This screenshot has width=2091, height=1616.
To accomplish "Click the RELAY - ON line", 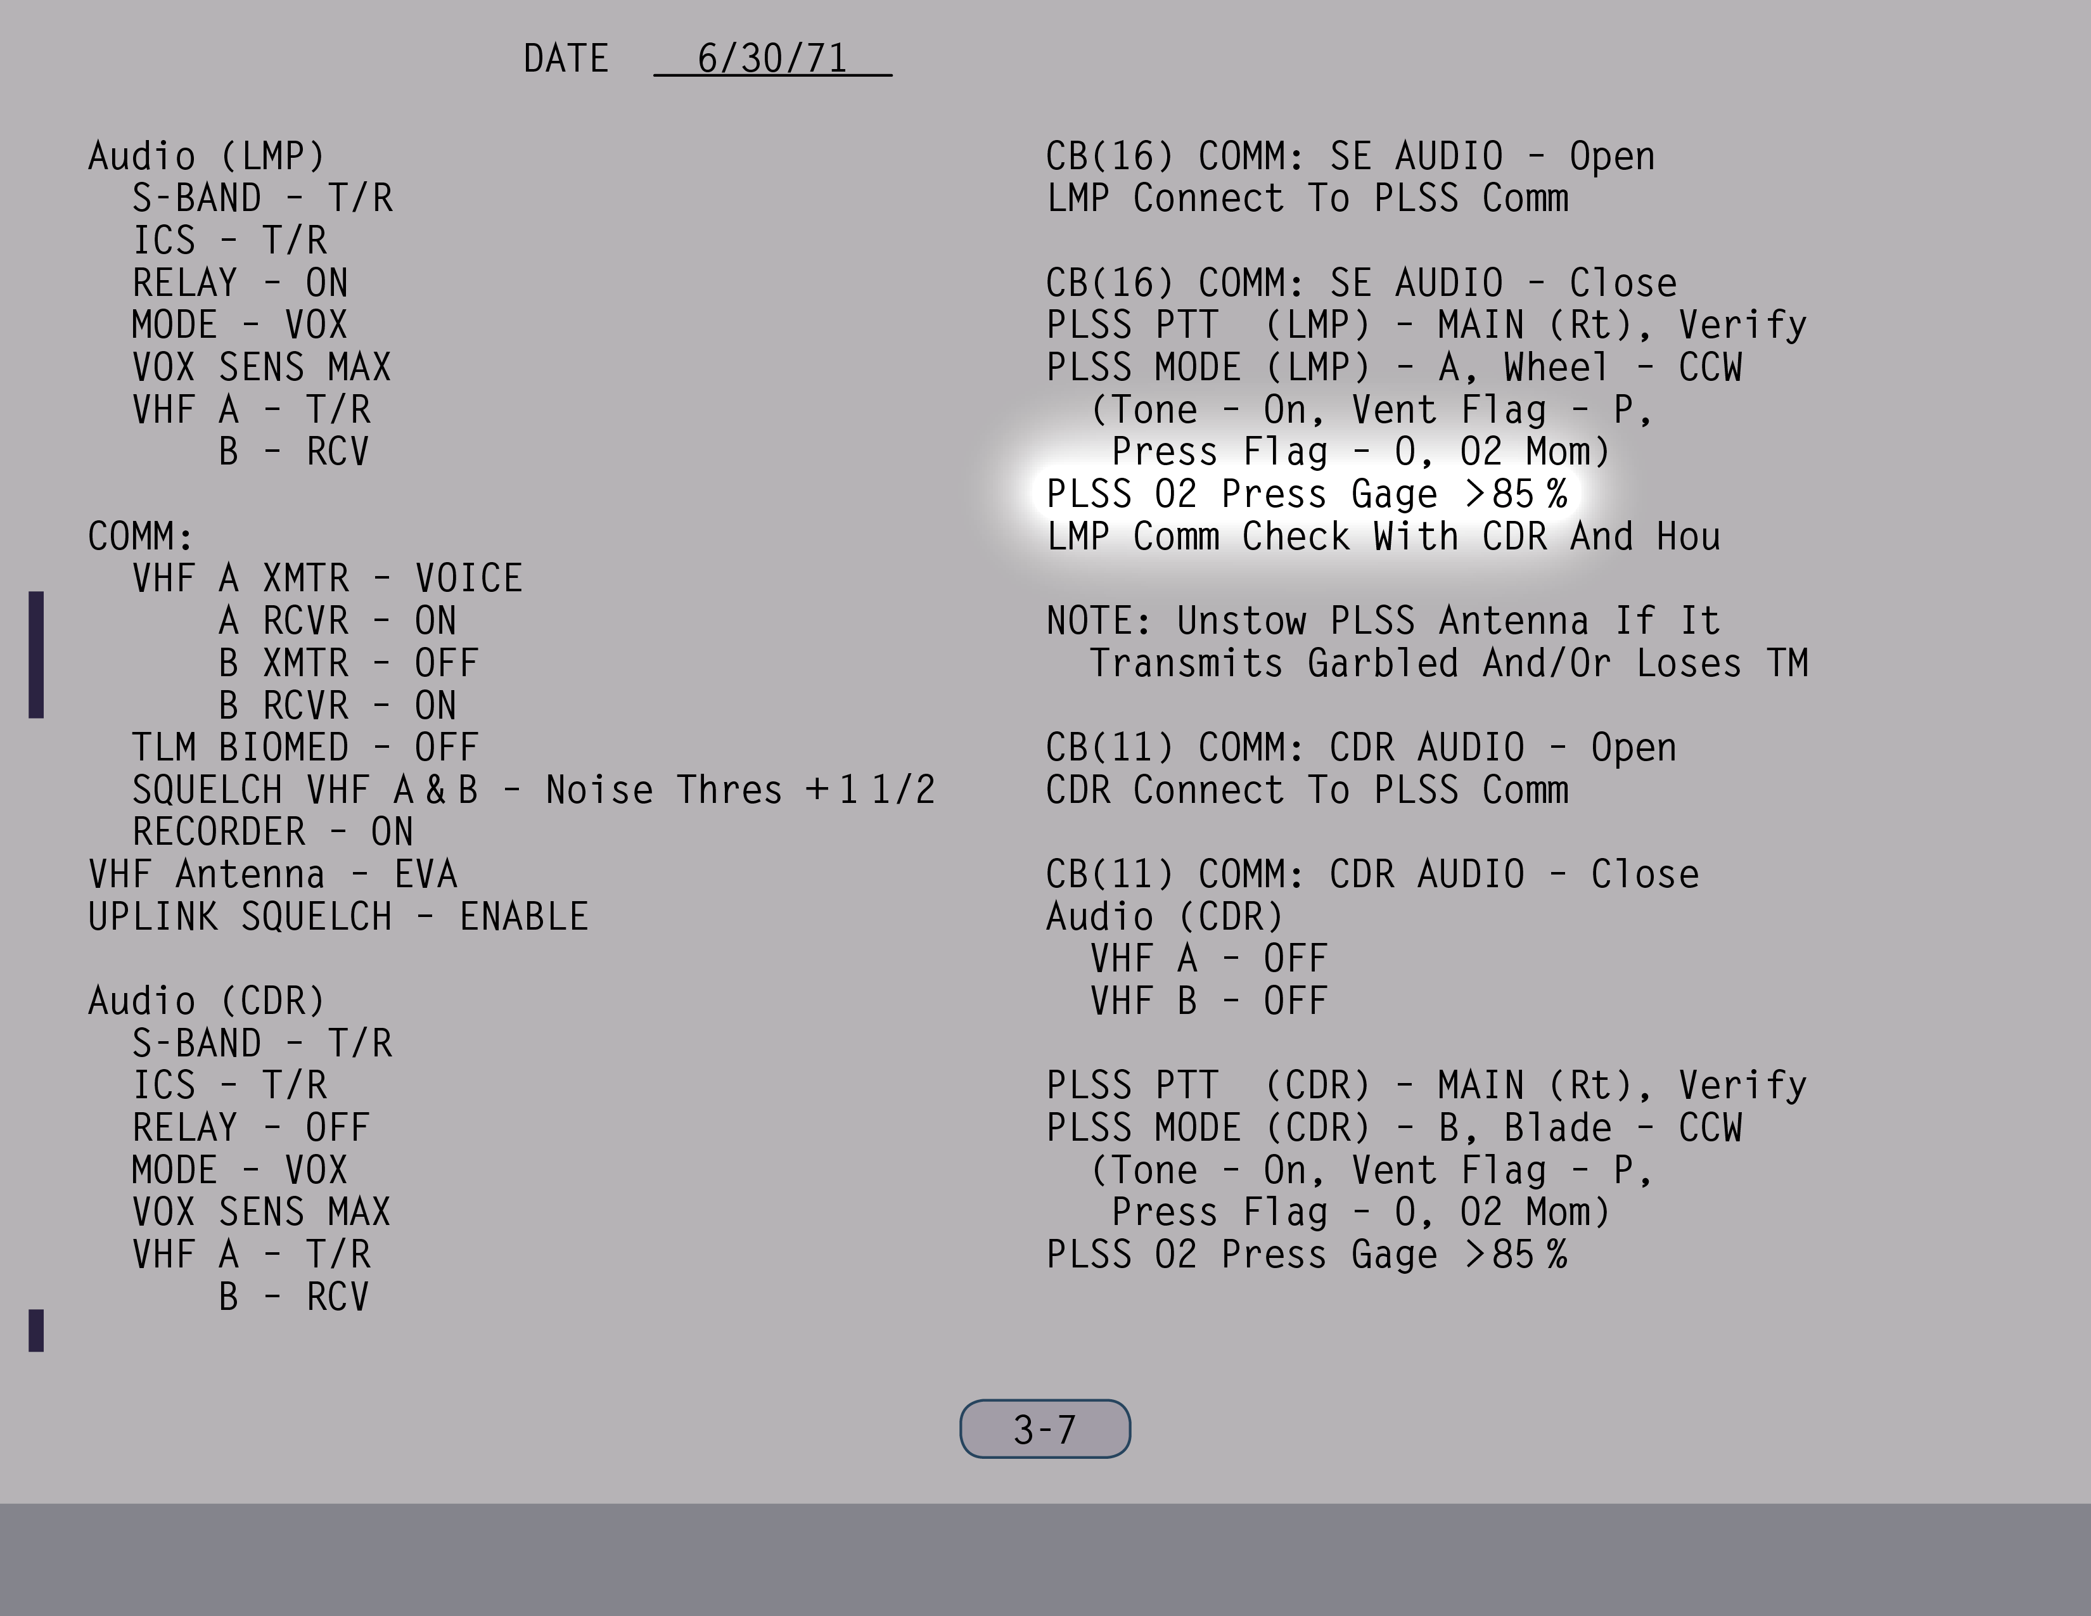I will click(240, 283).
